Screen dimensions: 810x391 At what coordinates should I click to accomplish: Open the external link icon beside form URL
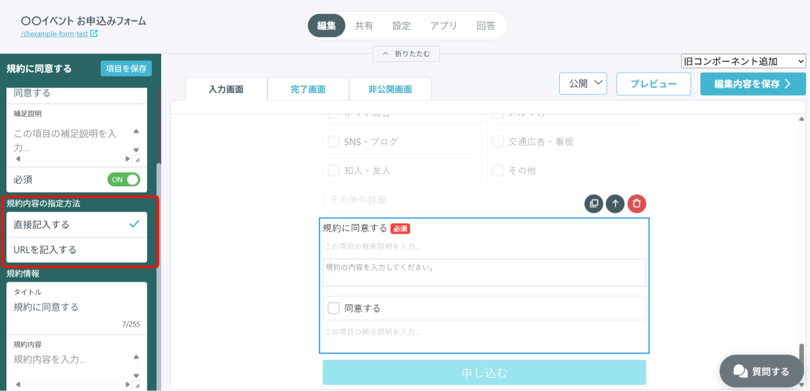coord(94,33)
